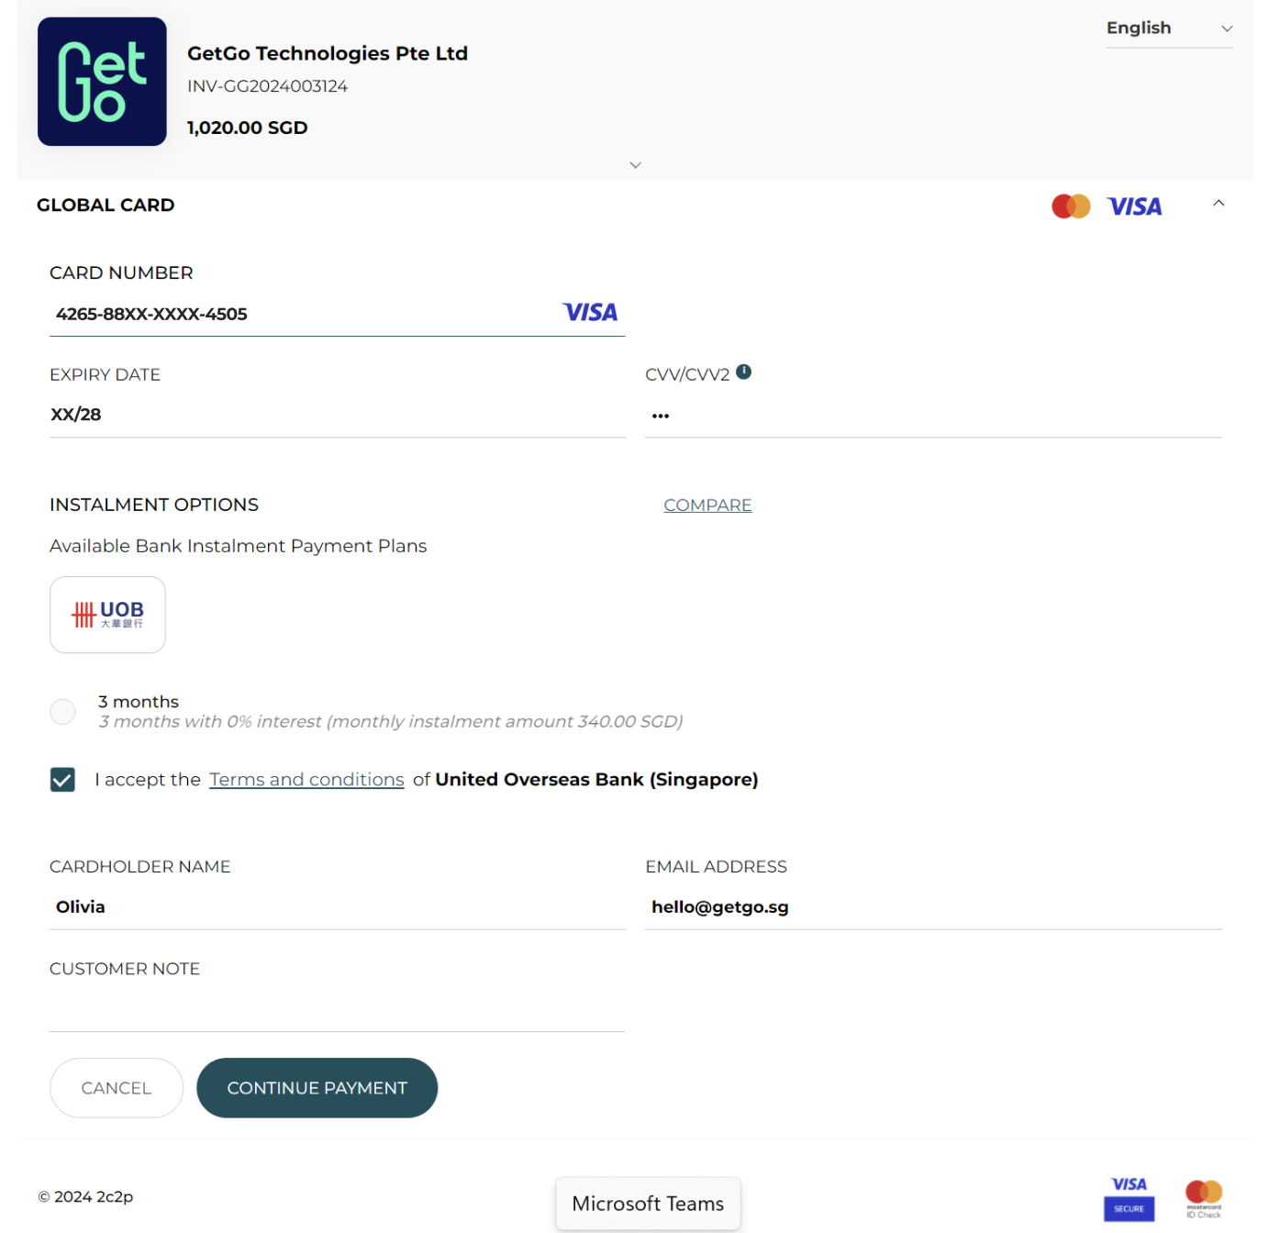The width and height of the screenshot is (1268, 1233).
Task: Click the CVV/CVV2 info icon
Action: pos(743,372)
